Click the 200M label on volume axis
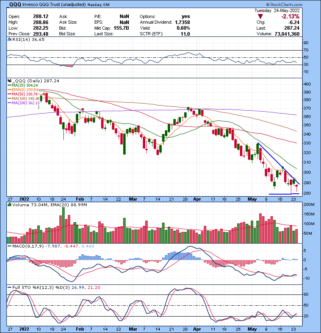 (309, 205)
